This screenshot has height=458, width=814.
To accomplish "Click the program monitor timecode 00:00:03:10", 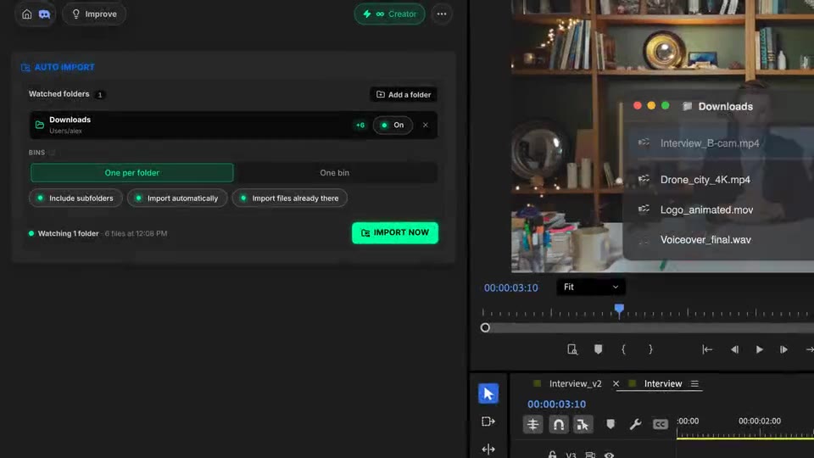I will pyautogui.click(x=510, y=288).
